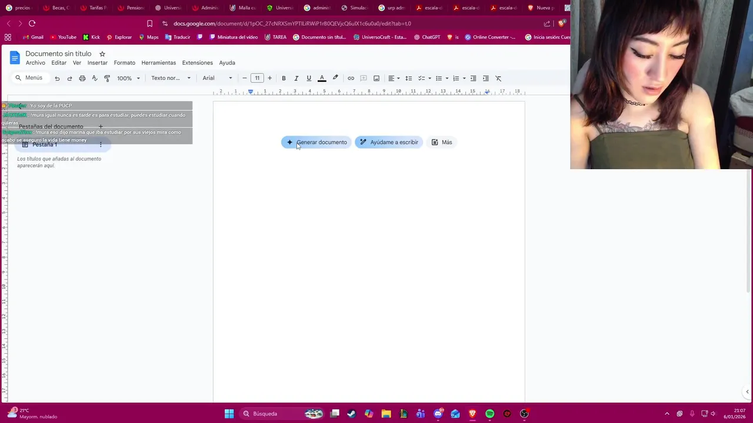753x423 pixels.
Task: Open the Insertar menu
Action: 98,63
